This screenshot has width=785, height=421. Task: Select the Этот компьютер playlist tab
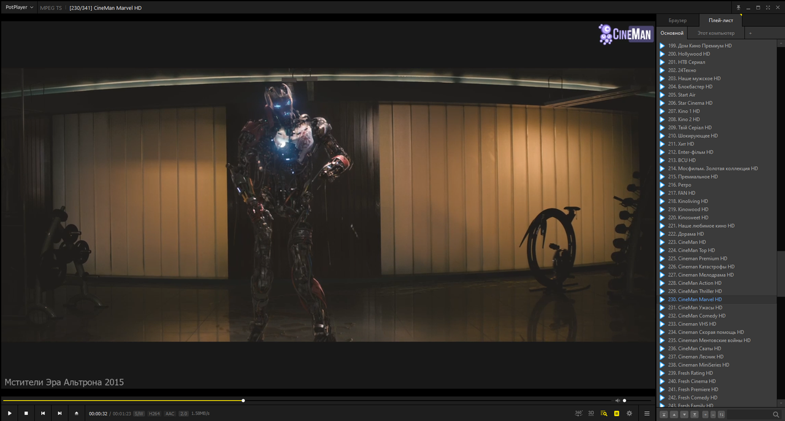click(x=716, y=33)
